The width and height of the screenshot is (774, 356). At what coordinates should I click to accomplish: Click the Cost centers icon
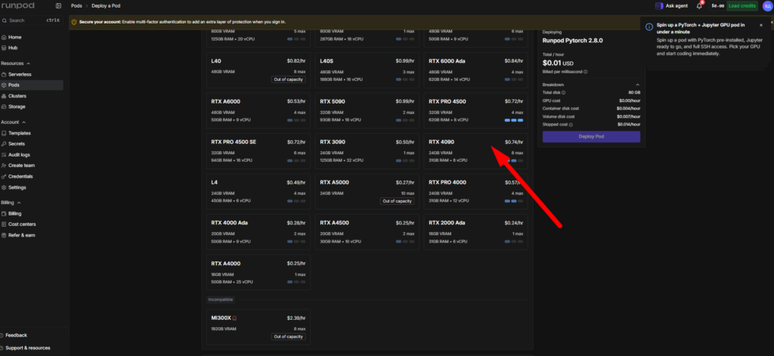[x=4, y=224]
